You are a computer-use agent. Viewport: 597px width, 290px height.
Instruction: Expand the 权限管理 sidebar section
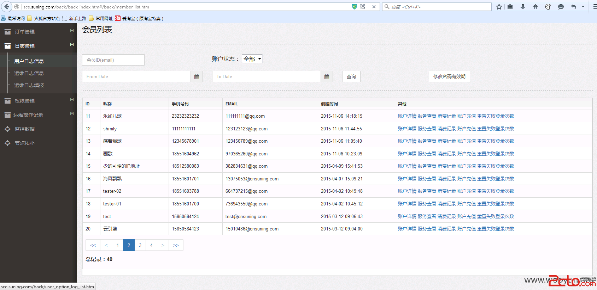point(72,100)
